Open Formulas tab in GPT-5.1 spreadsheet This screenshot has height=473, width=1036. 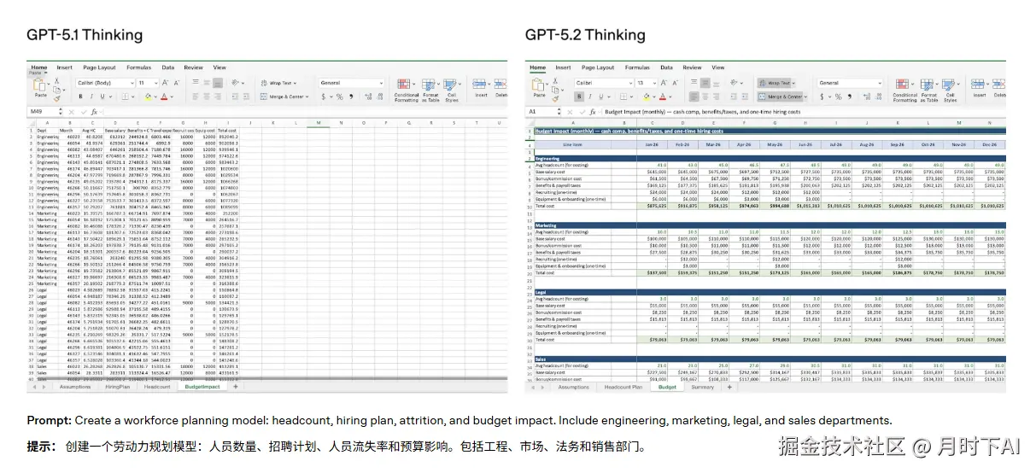click(139, 67)
